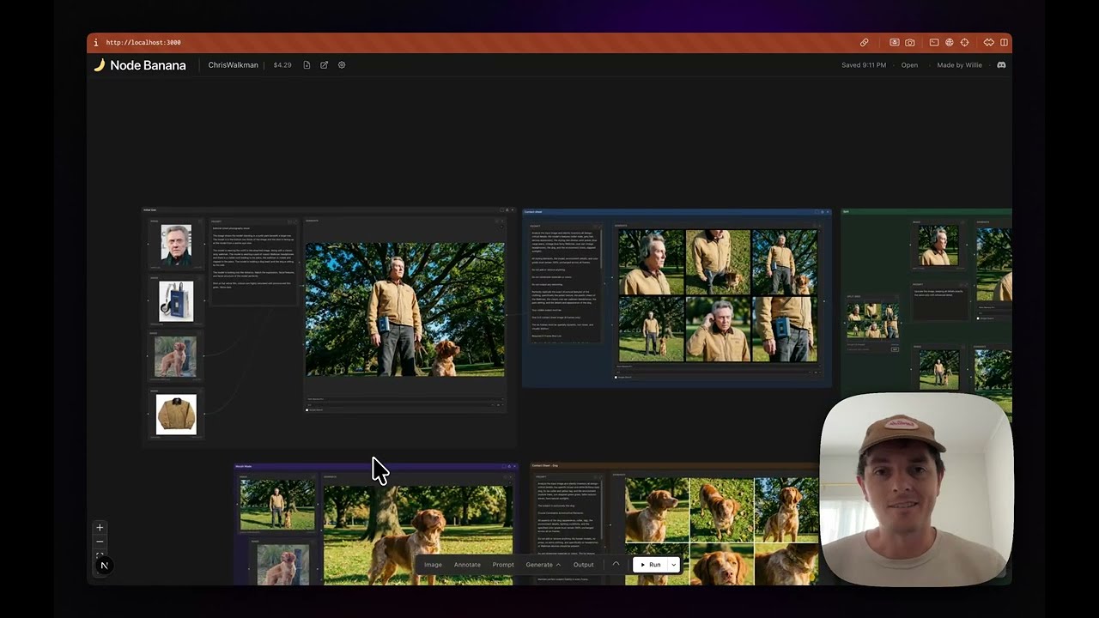This screenshot has height=618, width=1099.
Task: Click the code brackets icon in browser bar
Action: 988,42
